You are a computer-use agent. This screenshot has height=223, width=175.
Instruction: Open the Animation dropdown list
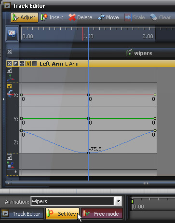click(x=119, y=201)
